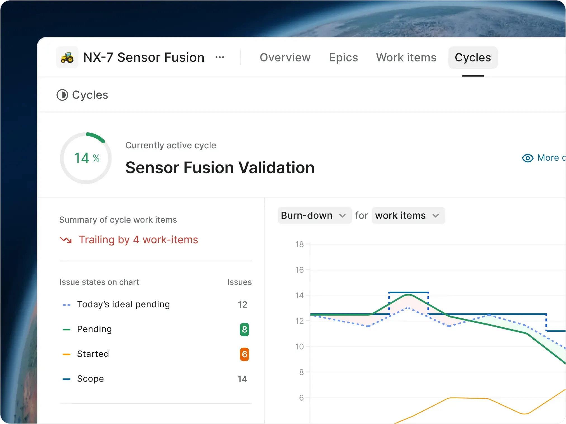Click the Cycles breadcrumb heading
This screenshot has height=424, width=566.
(90, 95)
